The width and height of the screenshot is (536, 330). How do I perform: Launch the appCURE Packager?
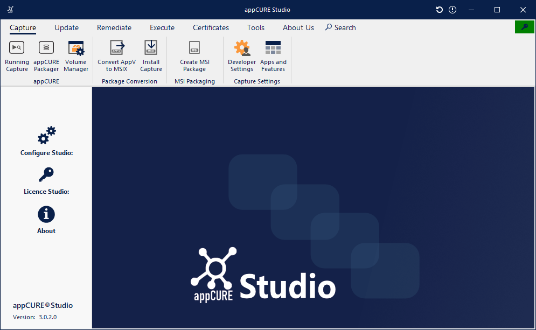(x=46, y=57)
